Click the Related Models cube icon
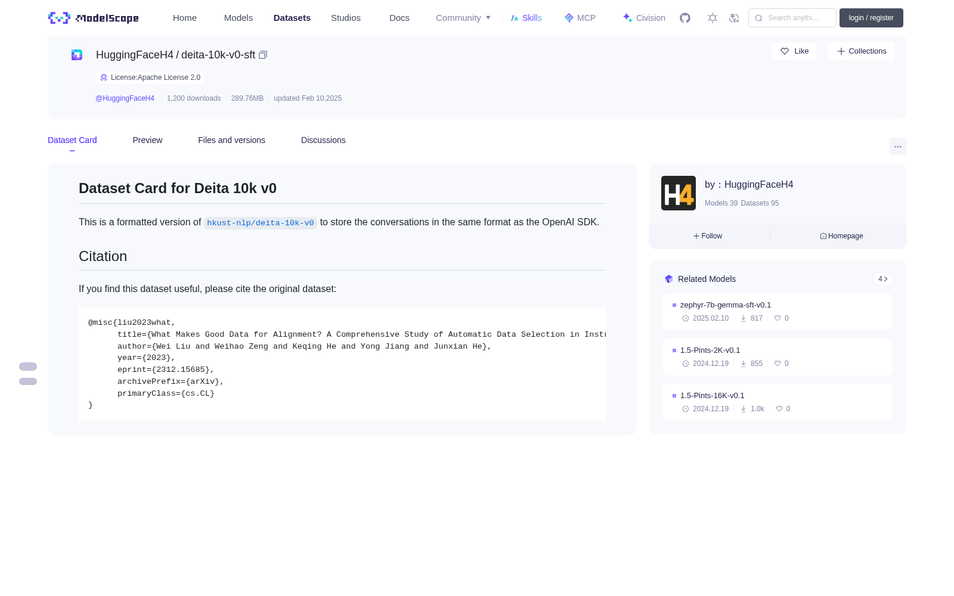The height and width of the screenshot is (596, 954). point(669,279)
